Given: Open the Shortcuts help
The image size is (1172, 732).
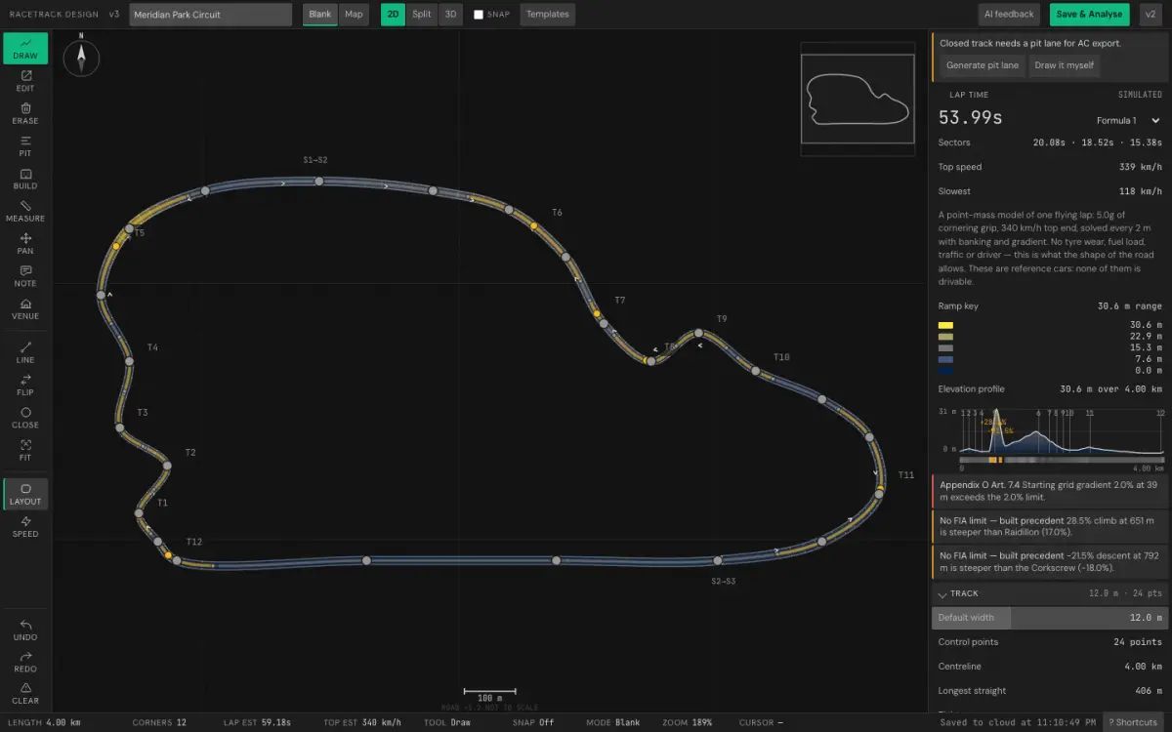Looking at the screenshot, I should coord(1133,722).
